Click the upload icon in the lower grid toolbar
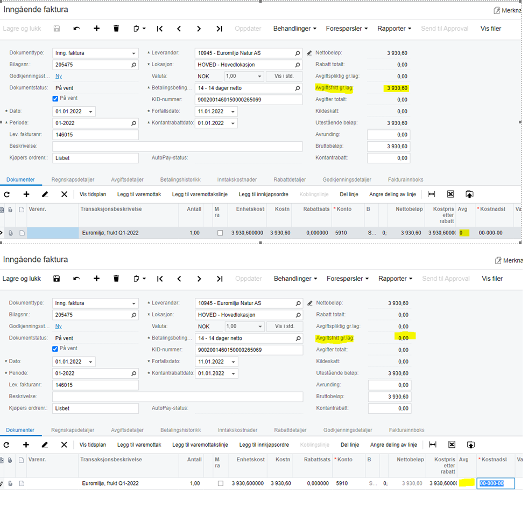 coord(471,445)
